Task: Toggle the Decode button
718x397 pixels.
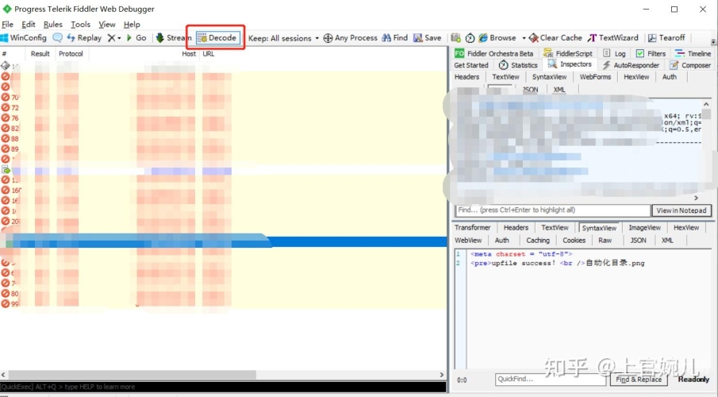Action: [217, 37]
